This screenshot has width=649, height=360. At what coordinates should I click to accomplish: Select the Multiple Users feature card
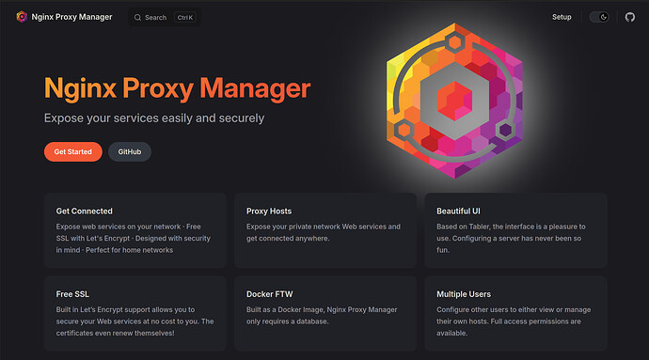coord(515,314)
